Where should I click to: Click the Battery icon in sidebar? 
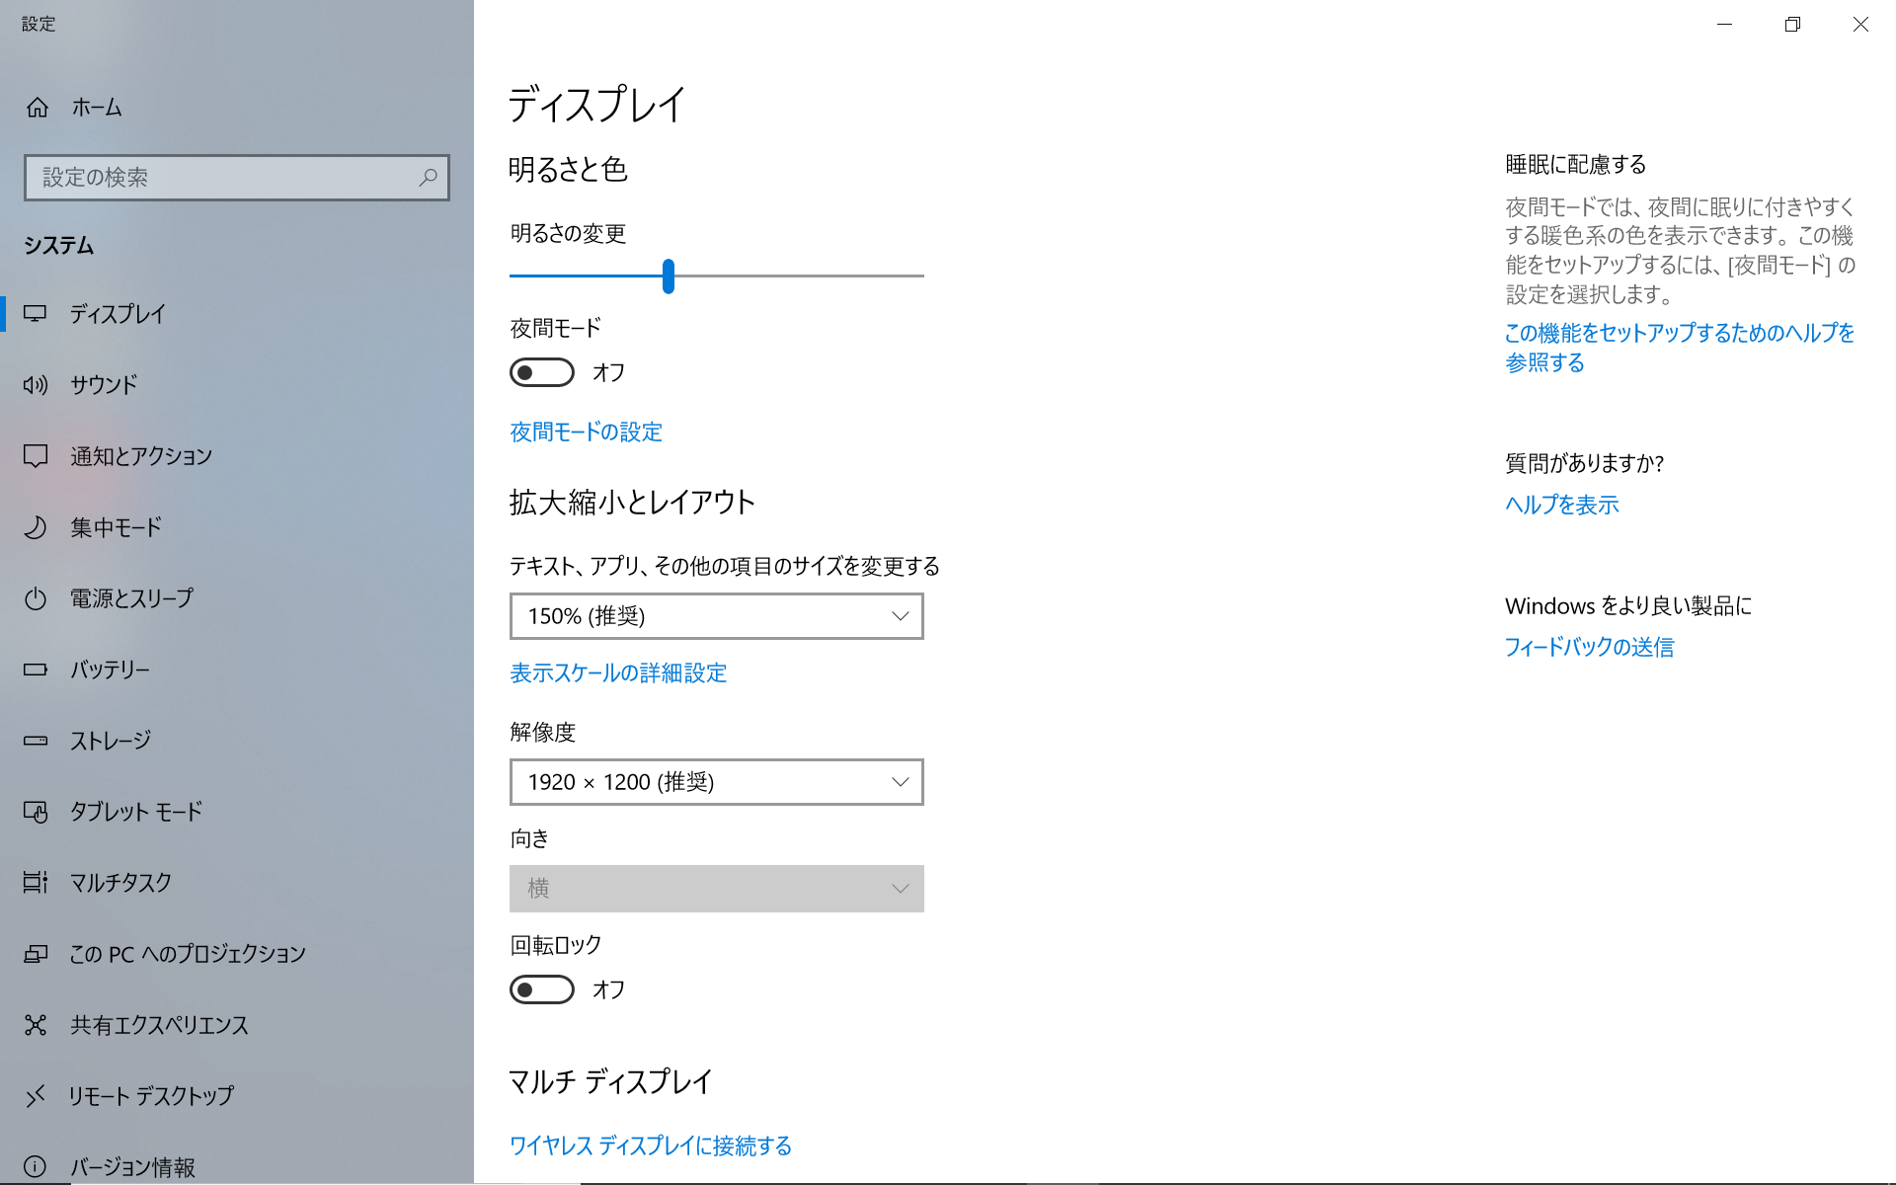point(36,670)
